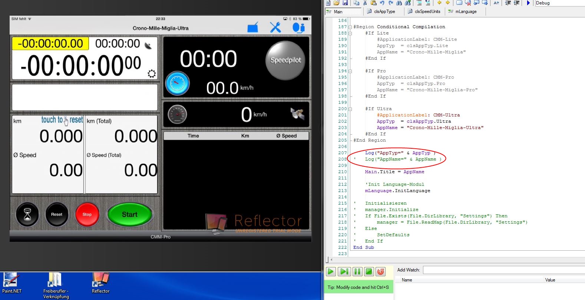Click the timer settings gear icon
Image resolution: width=585 pixels, height=300 pixels.
point(152,73)
